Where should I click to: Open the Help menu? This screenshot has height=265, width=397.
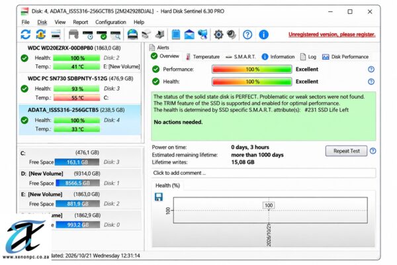(139, 22)
